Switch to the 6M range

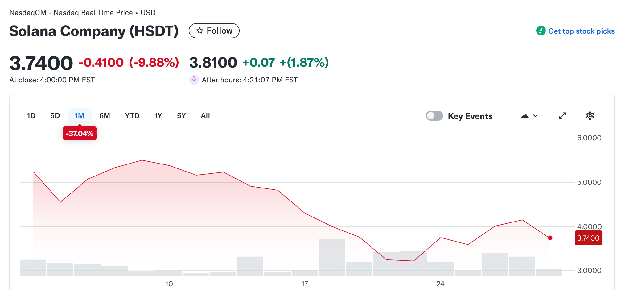click(105, 116)
